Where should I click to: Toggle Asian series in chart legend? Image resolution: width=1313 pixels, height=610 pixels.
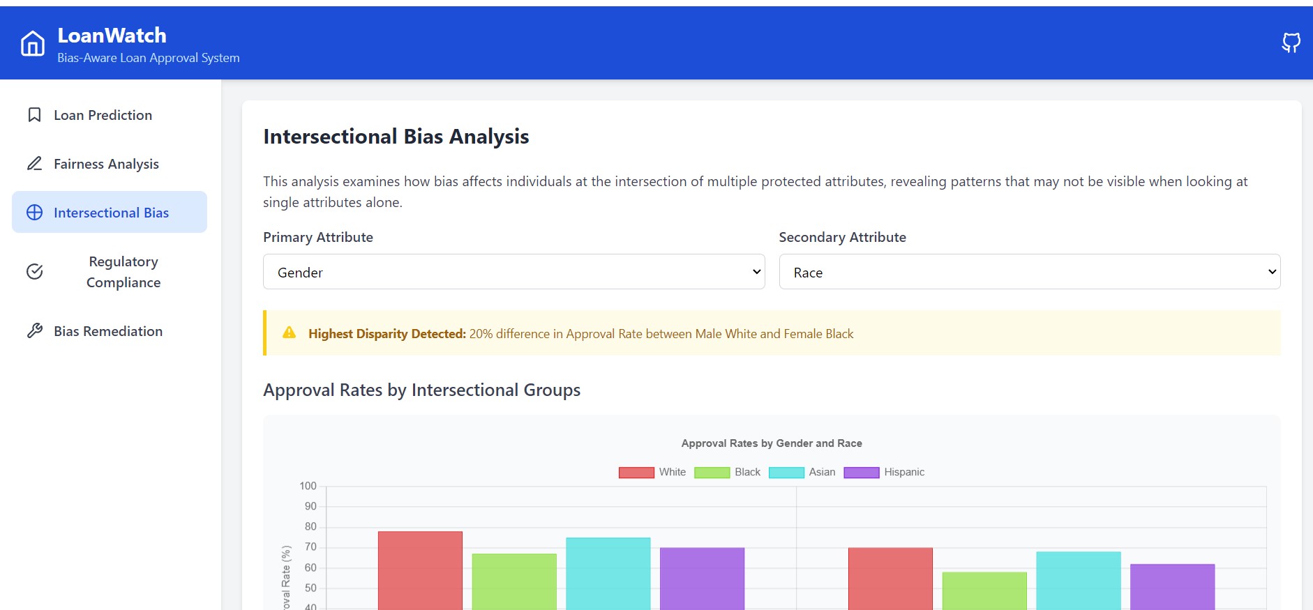[x=802, y=472]
